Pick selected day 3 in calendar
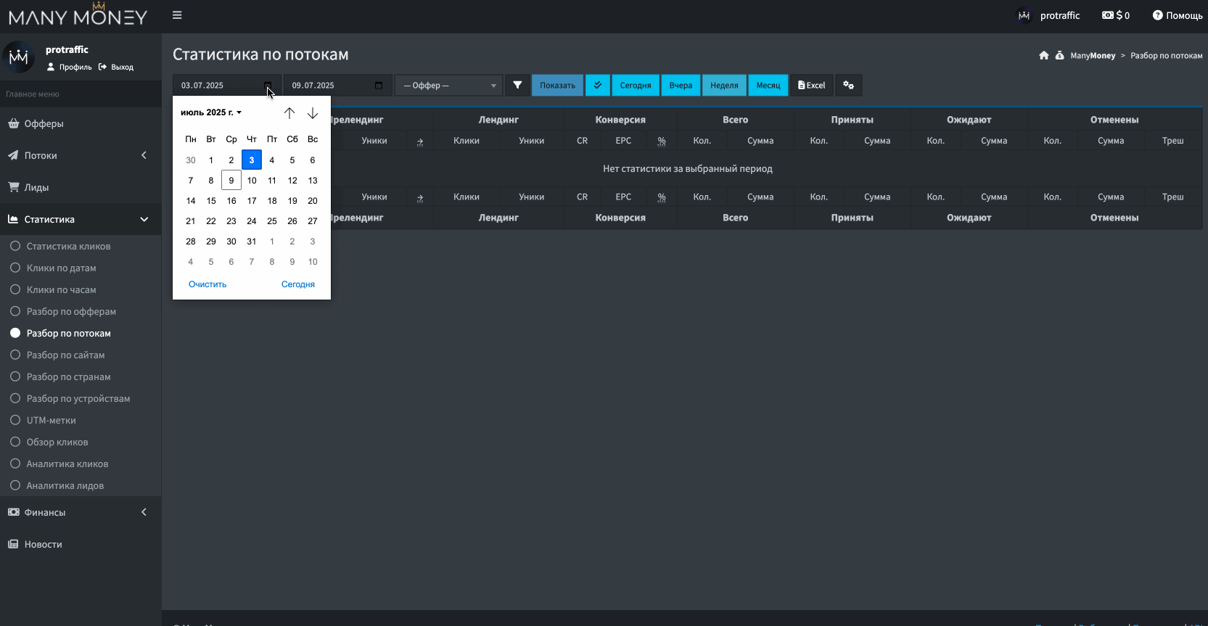Image resolution: width=1208 pixels, height=626 pixels. (252, 160)
